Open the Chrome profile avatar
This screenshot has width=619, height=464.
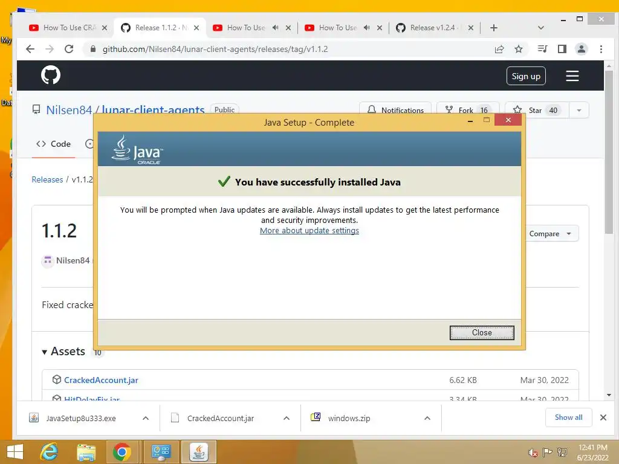pyautogui.click(x=581, y=49)
